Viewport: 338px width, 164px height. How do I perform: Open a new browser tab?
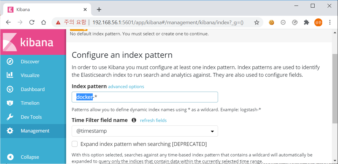[x=99, y=9]
